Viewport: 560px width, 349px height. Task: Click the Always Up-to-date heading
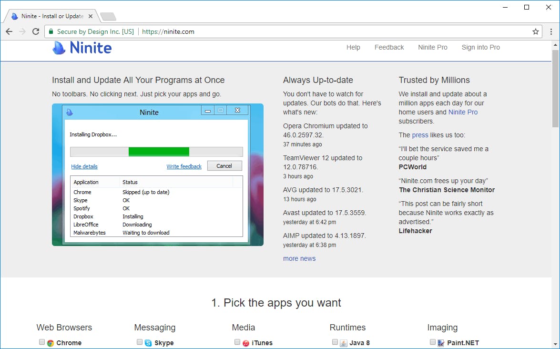tap(318, 80)
